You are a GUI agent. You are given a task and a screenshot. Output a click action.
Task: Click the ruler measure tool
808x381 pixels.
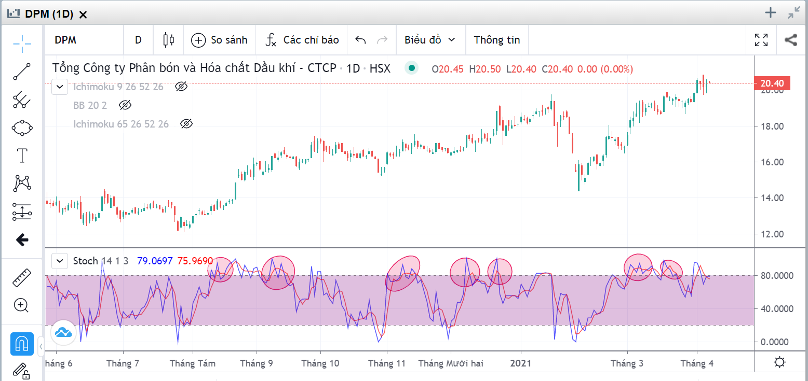pos(22,278)
